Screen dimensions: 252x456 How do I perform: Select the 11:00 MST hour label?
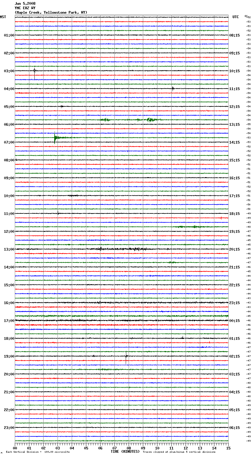(9, 214)
